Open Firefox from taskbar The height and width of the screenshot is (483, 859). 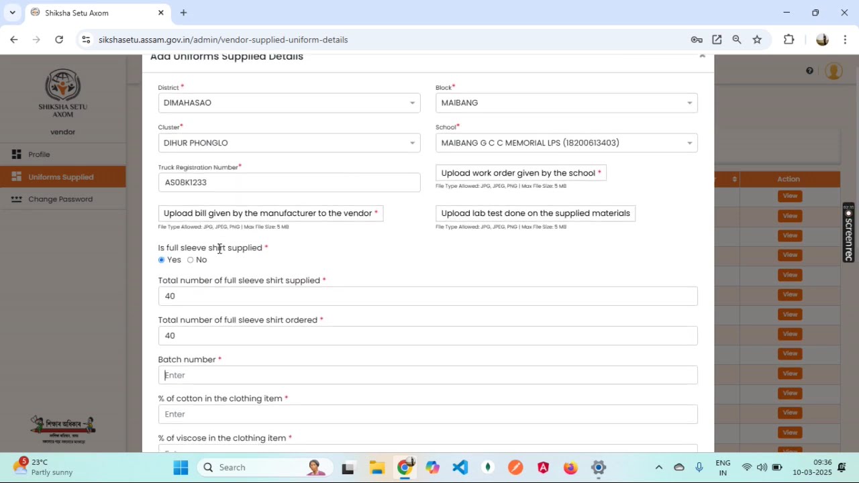570,468
